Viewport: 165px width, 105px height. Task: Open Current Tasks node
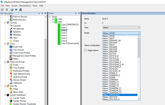[x=19, y=98]
